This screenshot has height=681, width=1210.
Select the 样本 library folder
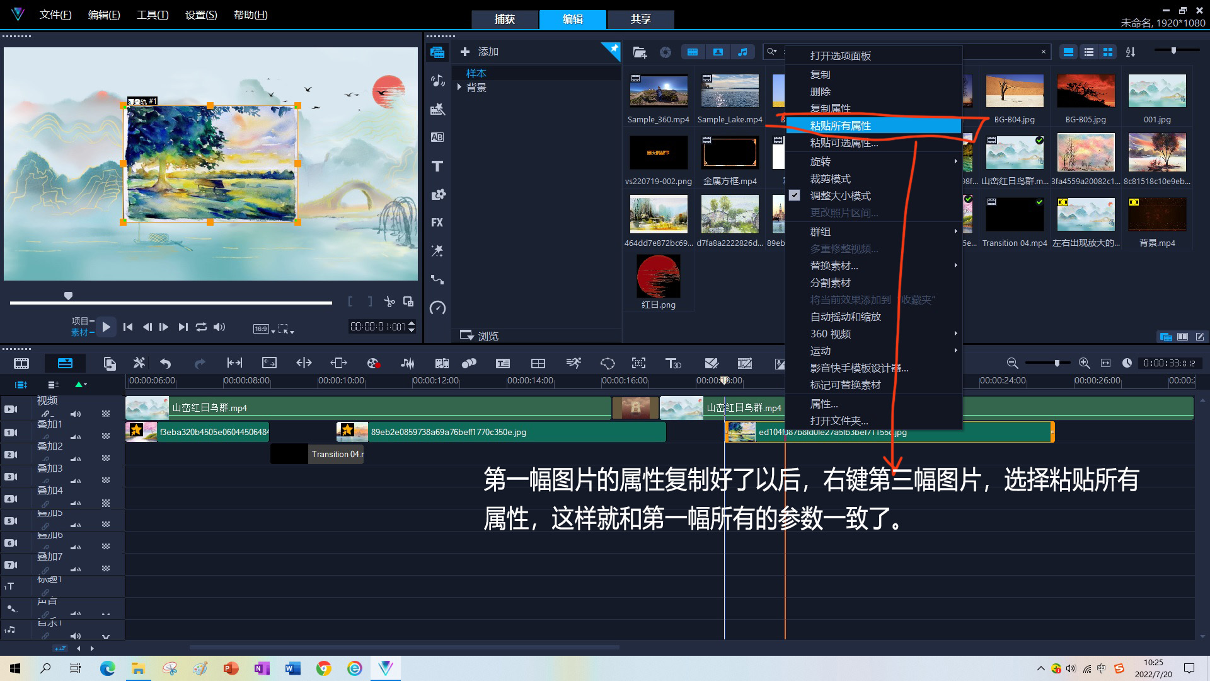(x=476, y=73)
